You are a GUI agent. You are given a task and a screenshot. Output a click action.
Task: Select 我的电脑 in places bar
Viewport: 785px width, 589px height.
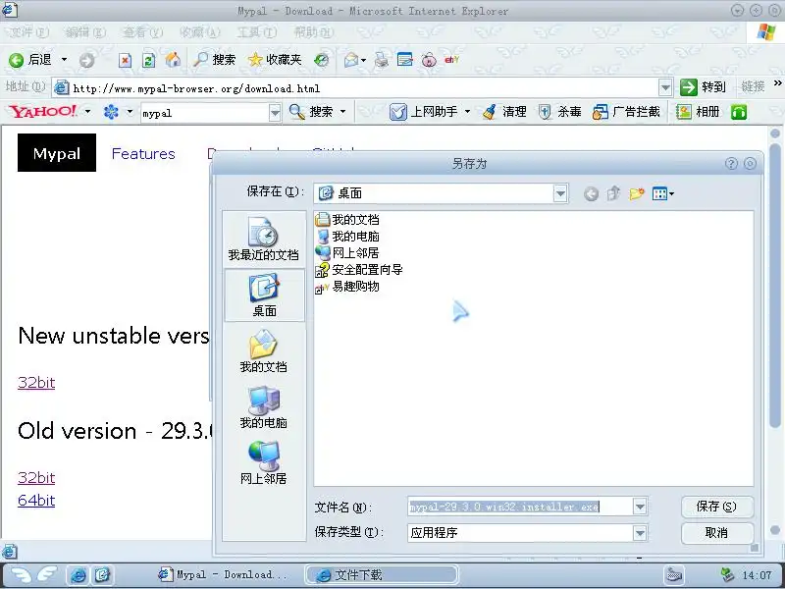coord(263,407)
